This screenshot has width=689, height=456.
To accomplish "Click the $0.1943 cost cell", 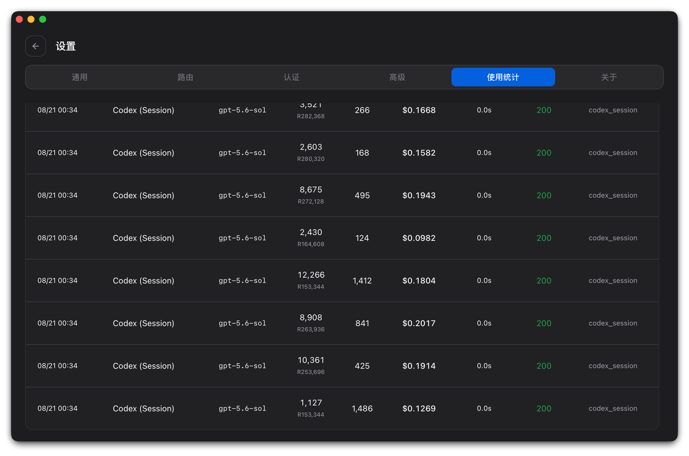I will (419, 195).
